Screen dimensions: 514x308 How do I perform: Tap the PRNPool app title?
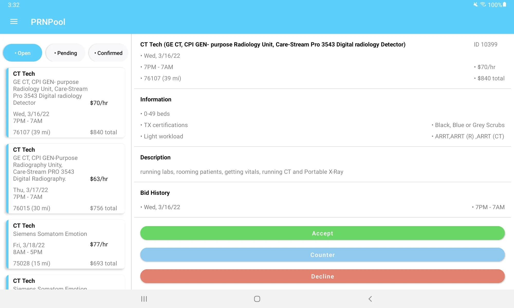(48, 22)
